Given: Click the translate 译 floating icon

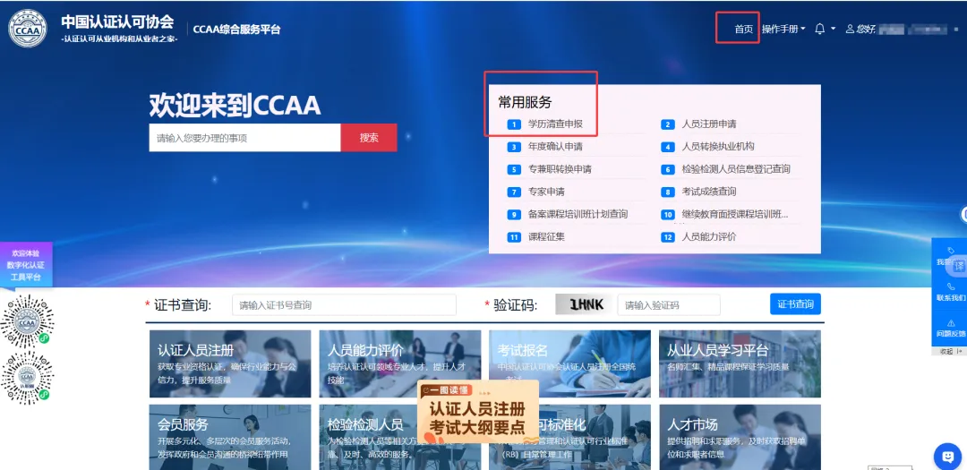Looking at the screenshot, I should tap(958, 266).
